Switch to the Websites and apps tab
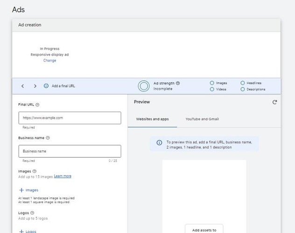The height and width of the screenshot is (233, 295). 152,119
